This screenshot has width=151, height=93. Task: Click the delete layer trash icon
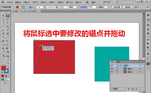point(140,89)
